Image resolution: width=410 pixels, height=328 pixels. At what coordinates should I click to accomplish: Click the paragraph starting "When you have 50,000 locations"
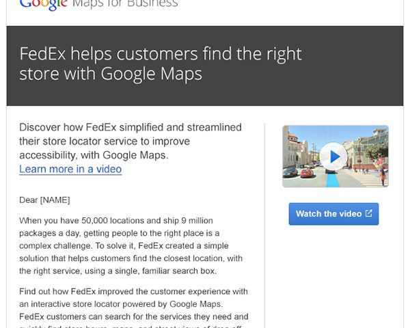[x=131, y=245]
